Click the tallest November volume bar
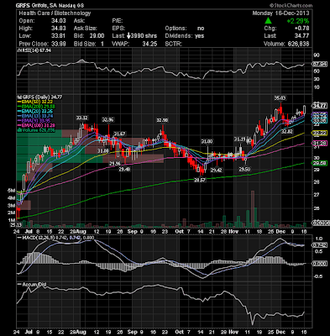330x336 pixels. (253, 209)
